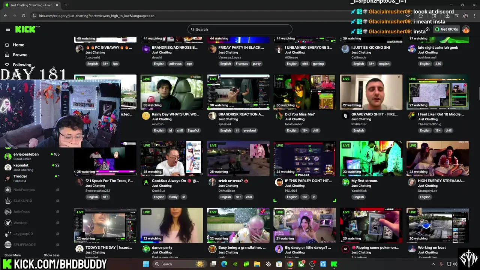This screenshot has height=270, width=480.
Task: Click the Windows taskbar search box
Action: click(x=179, y=264)
